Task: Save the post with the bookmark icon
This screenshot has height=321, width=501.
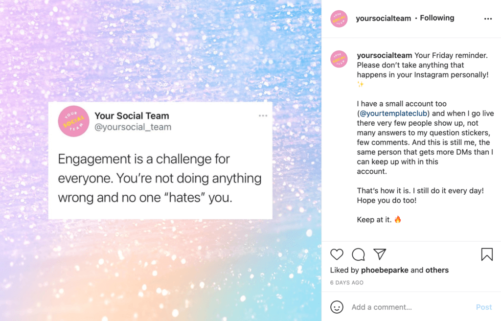Action: tap(487, 254)
